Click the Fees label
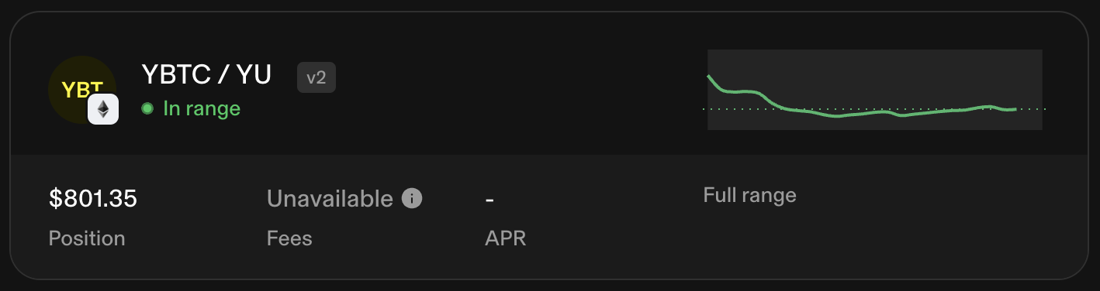The image size is (1100, 291). pyautogui.click(x=289, y=238)
